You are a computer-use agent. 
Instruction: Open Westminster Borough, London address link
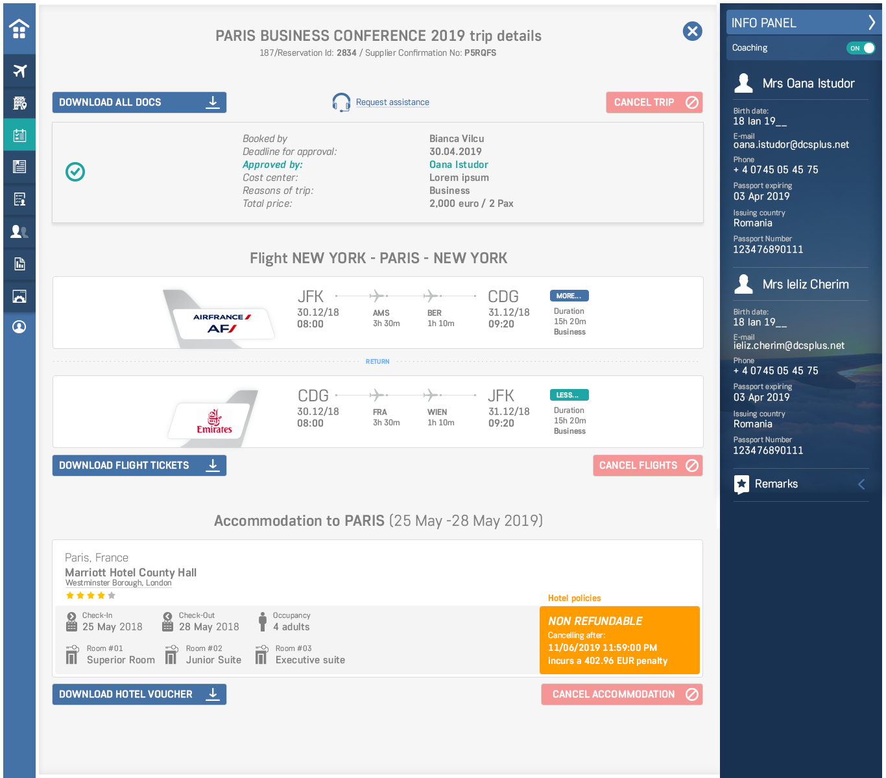point(119,583)
